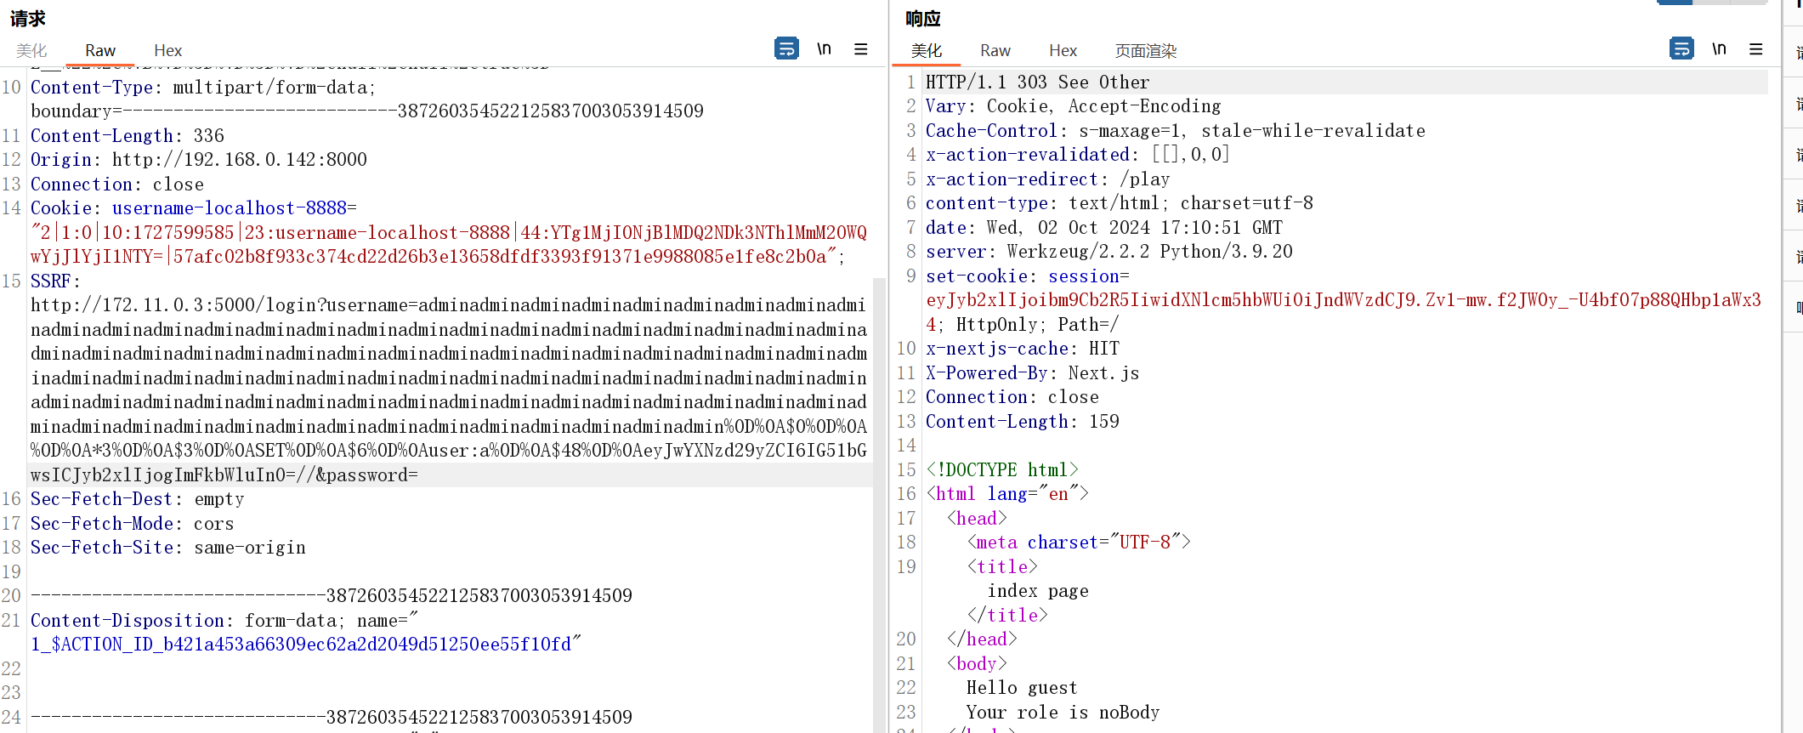
Task: Click the Cookie username-localhost-8888 header name
Action: (x=194, y=208)
